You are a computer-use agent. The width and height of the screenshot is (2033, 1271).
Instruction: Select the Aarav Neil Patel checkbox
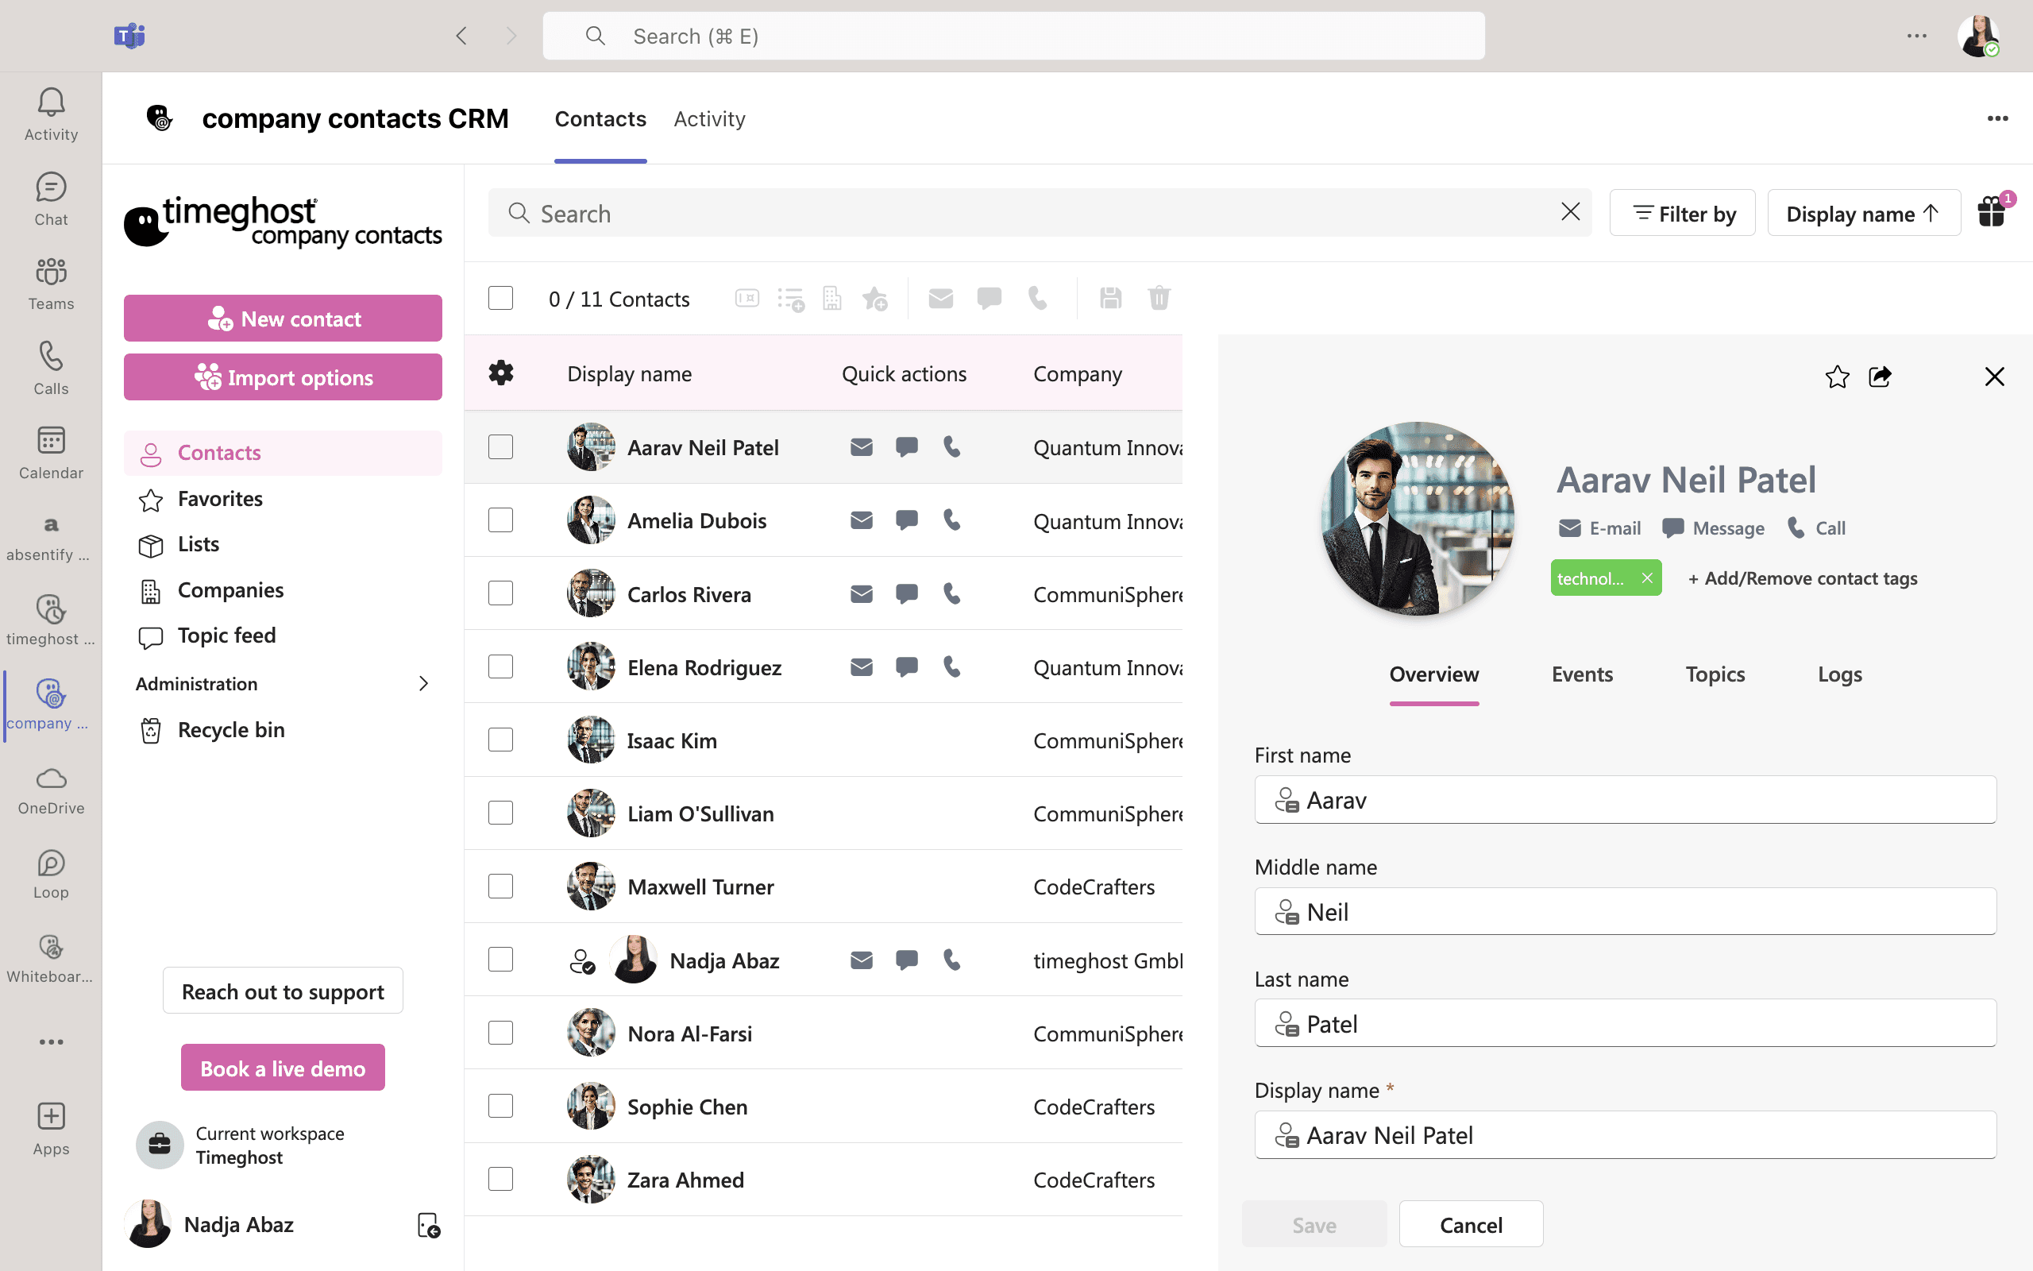500,447
